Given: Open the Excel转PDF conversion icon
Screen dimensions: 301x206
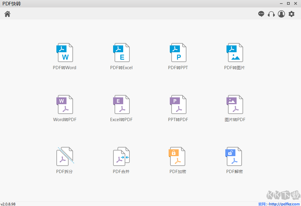Looking at the screenshot, I should pos(121,104).
